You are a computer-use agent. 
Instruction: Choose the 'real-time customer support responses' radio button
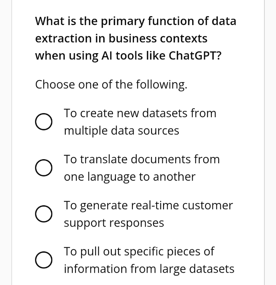coord(43,215)
